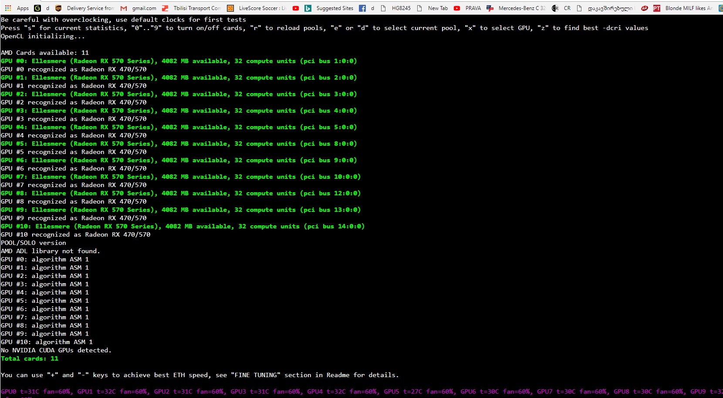
Task: Open the Apps grid shortcut
Action: 17,8
